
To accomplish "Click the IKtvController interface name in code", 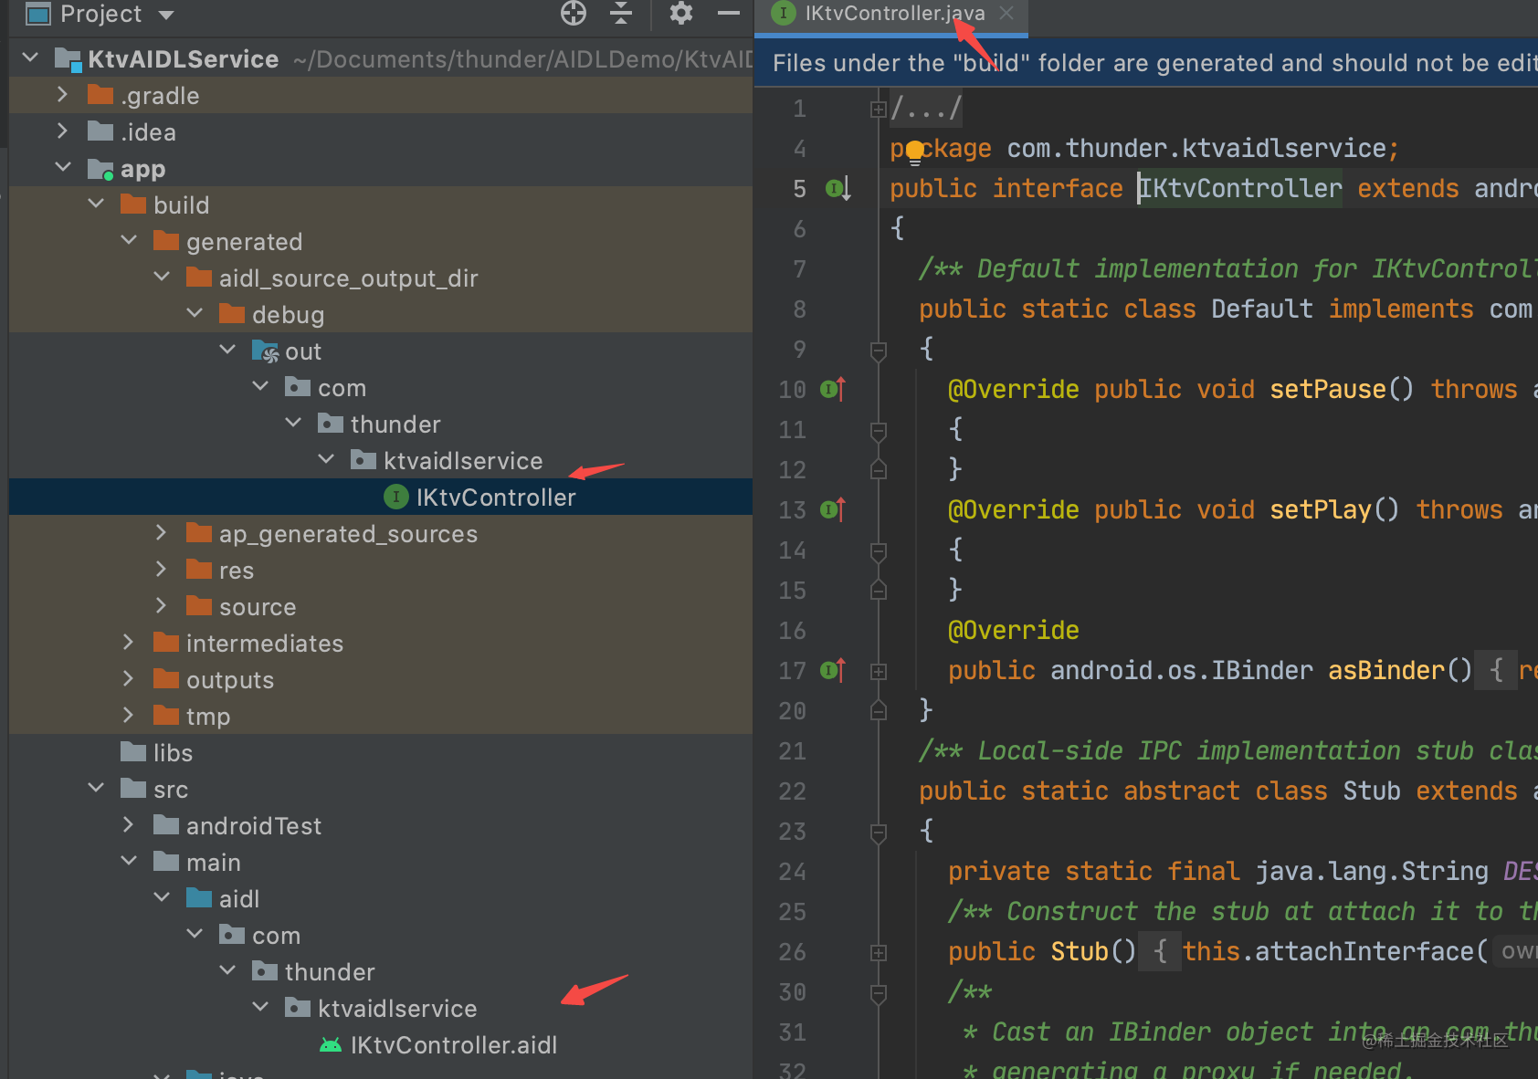I will click(1240, 188).
